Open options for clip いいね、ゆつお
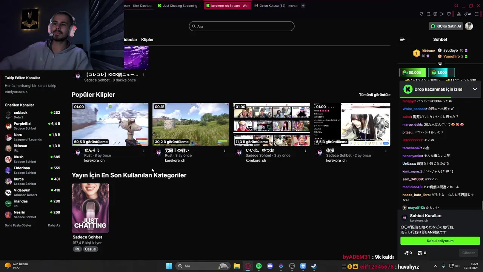 (305, 151)
